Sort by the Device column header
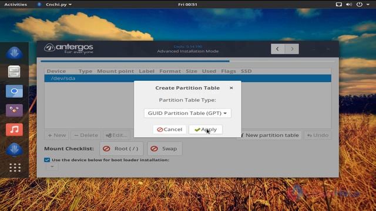Screen dimensions: 376x211 click(56, 71)
